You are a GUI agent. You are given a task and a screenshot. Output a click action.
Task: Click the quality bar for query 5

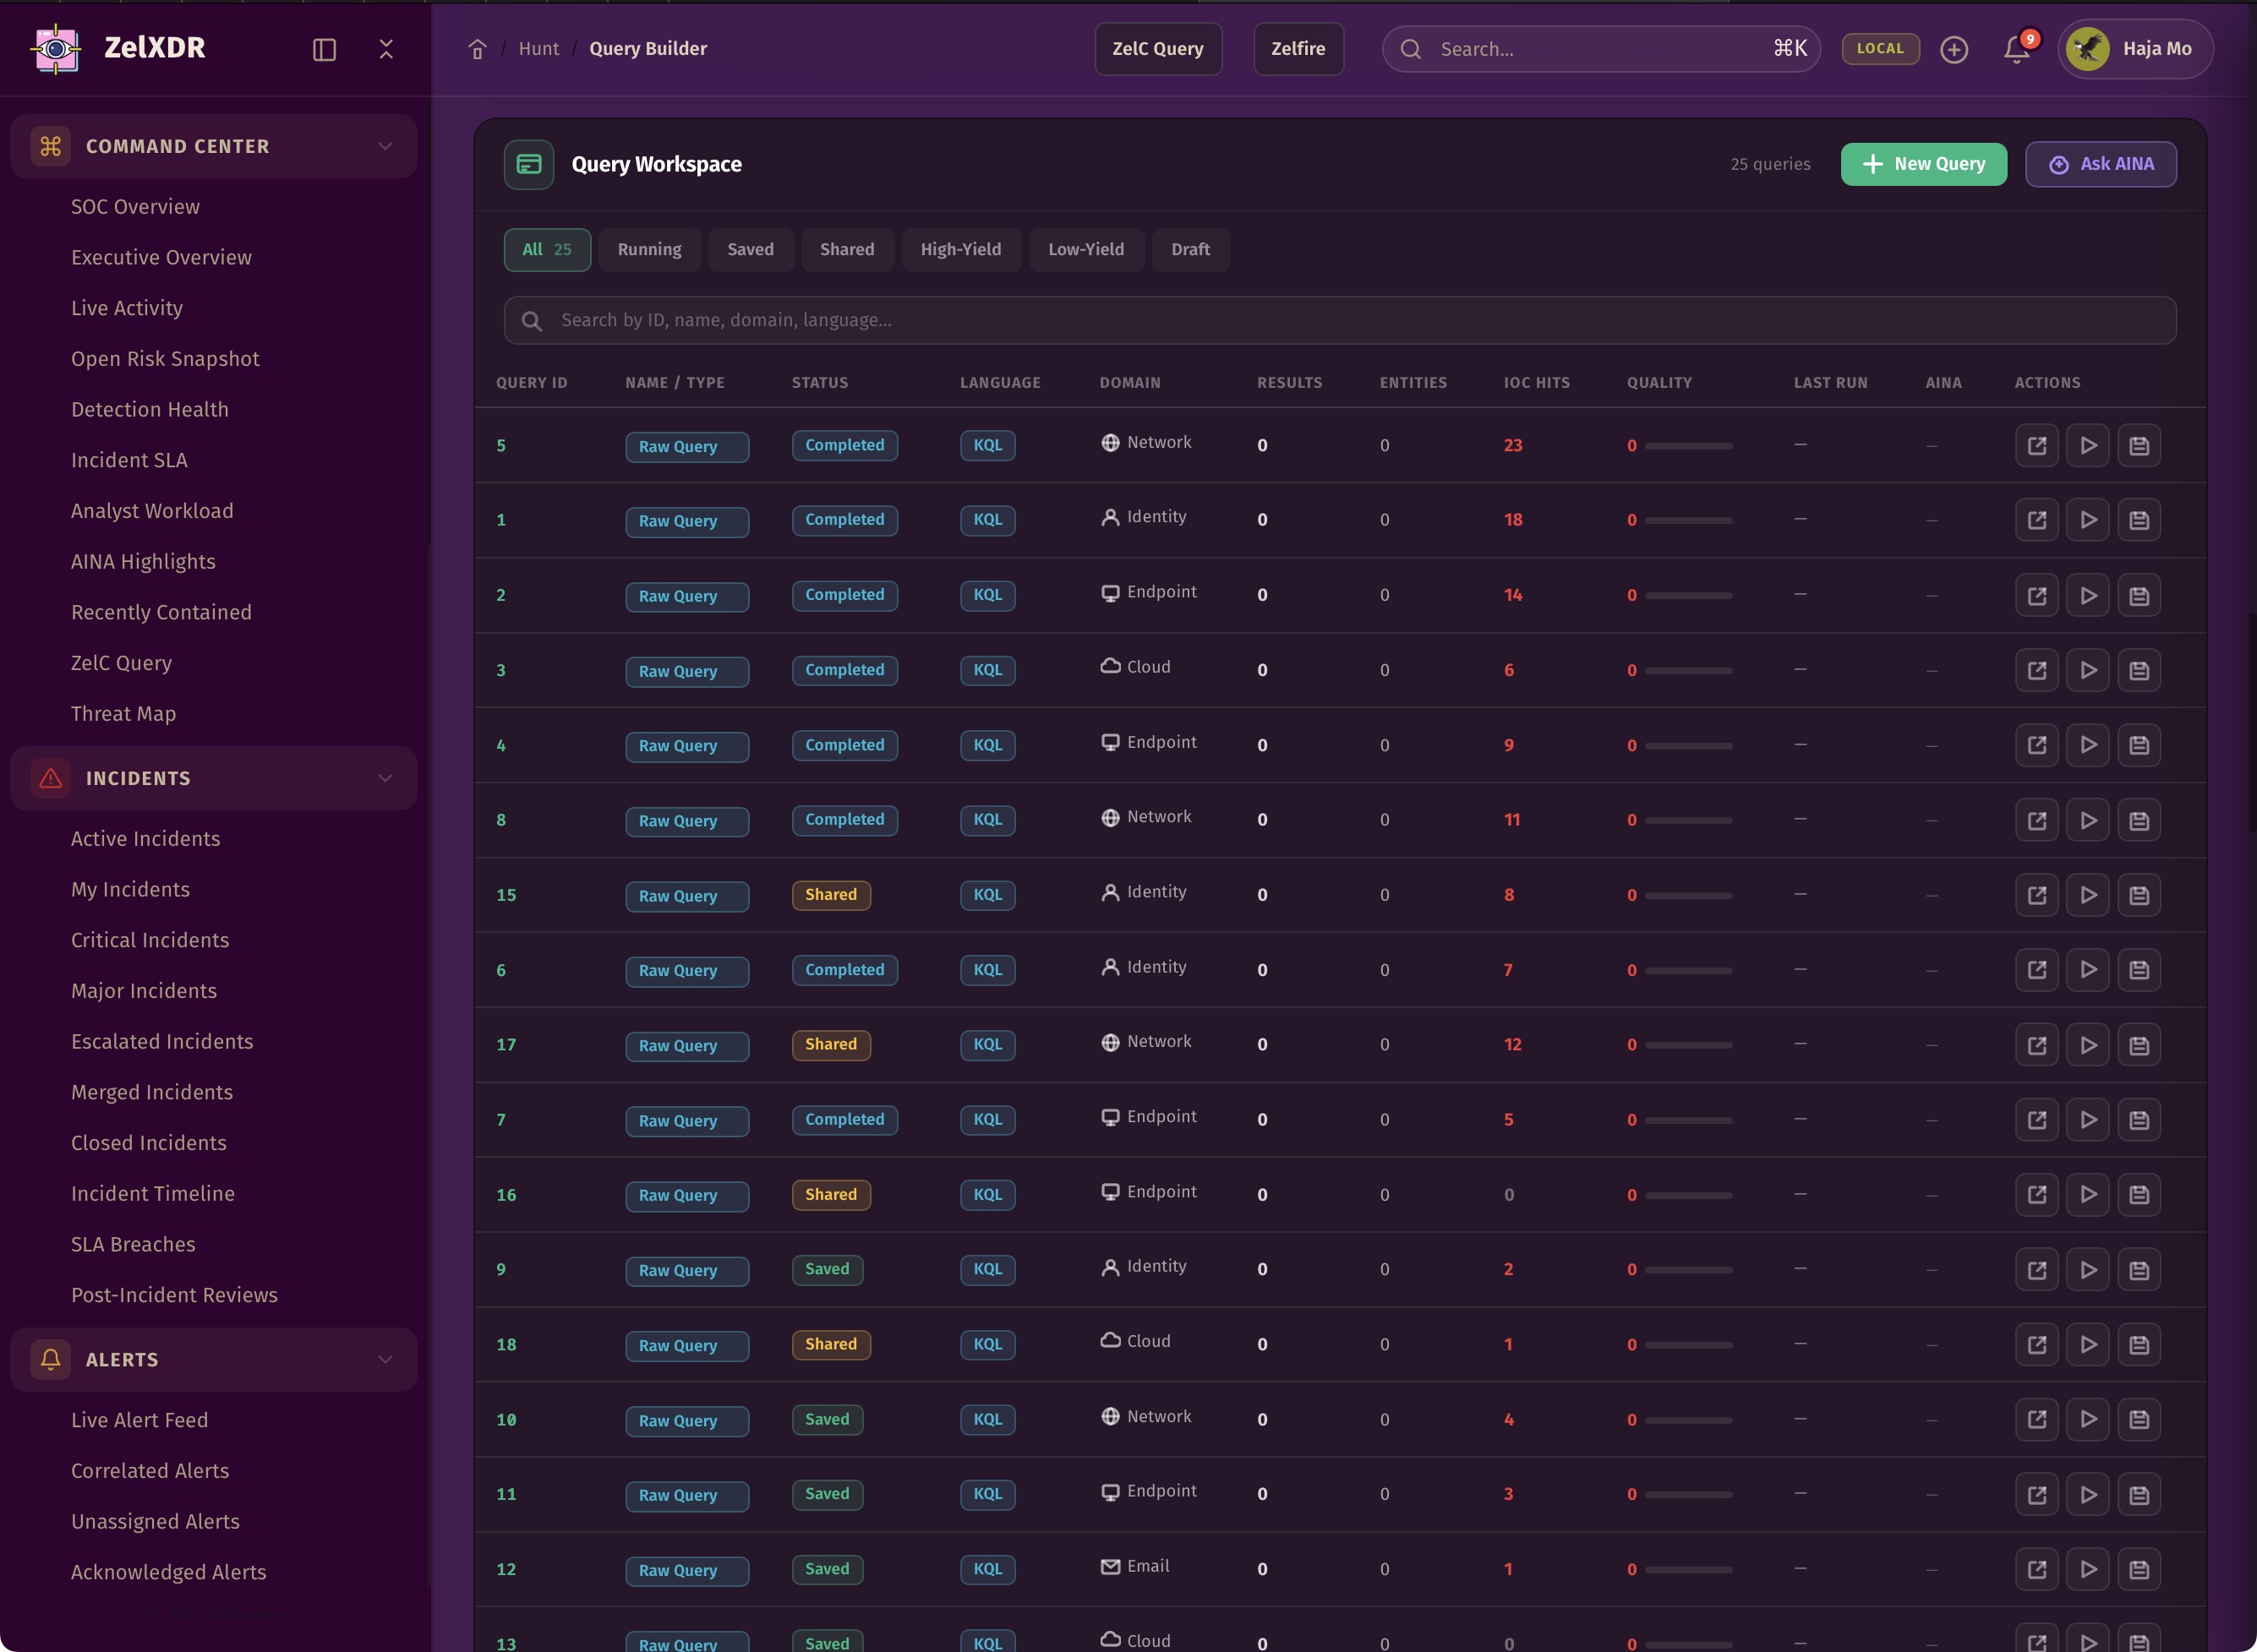click(x=1688, y=446)
